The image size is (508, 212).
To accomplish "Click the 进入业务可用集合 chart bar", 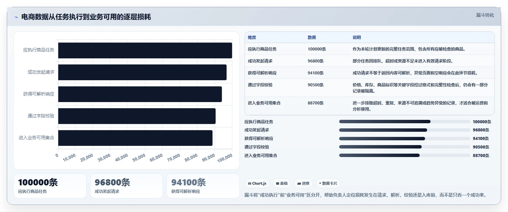I will 135,138.
